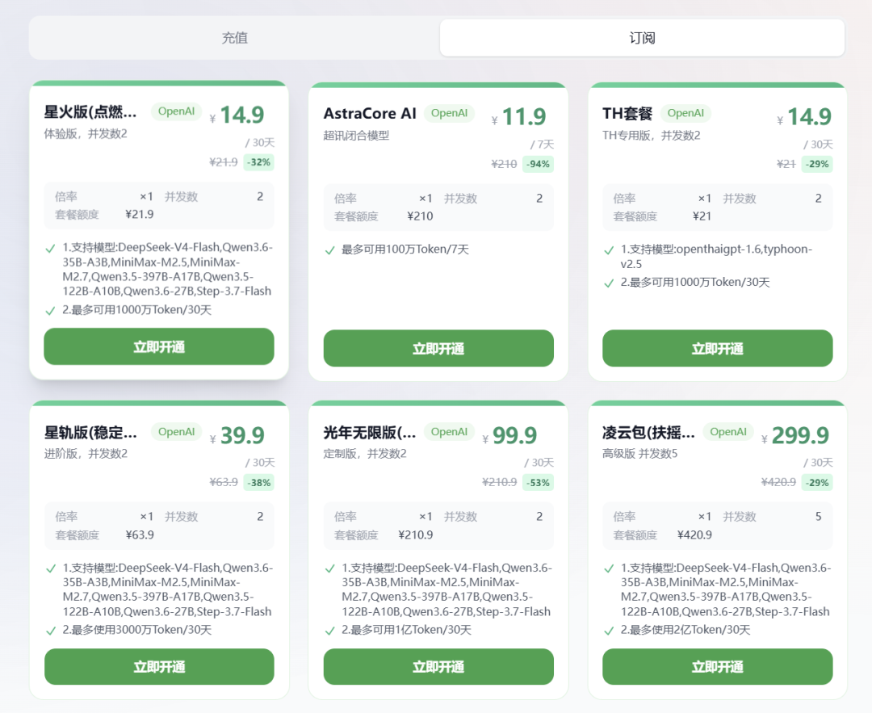The width and height of the screenshot is (872, 713).
Task: Click the 光年无限版 plan title
Action: (x=370, y=432)
